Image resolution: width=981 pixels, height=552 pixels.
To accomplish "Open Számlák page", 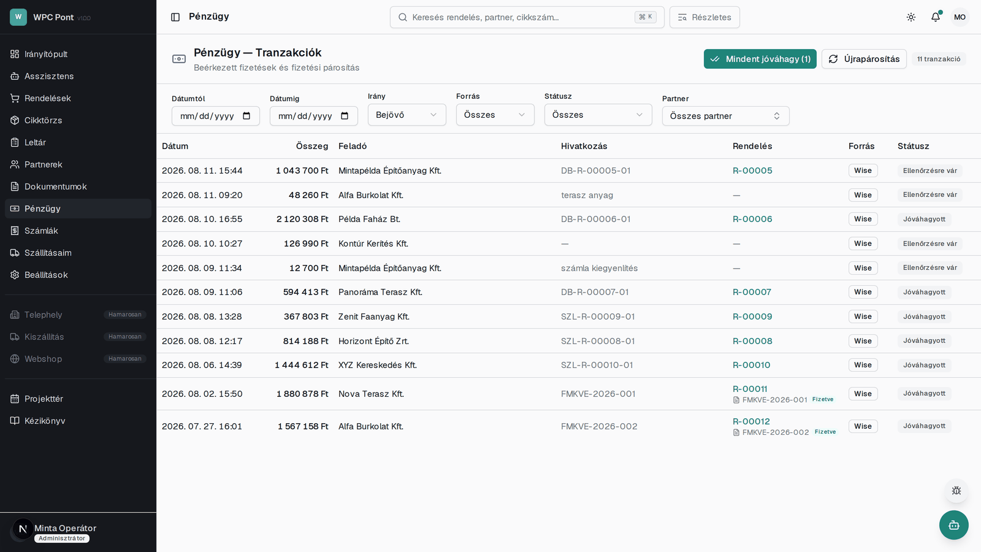I will [78, 231].
